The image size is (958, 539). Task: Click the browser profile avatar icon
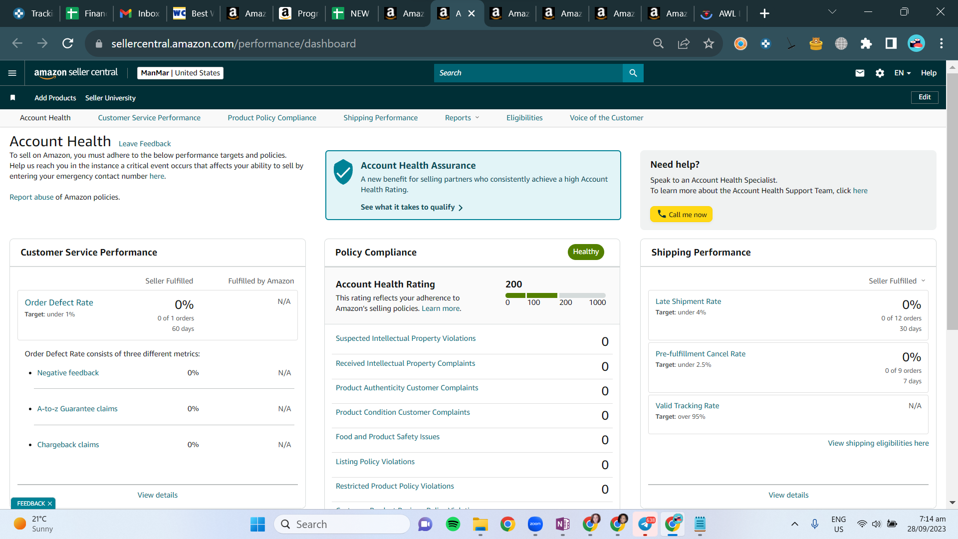click(x=916, y=43)
